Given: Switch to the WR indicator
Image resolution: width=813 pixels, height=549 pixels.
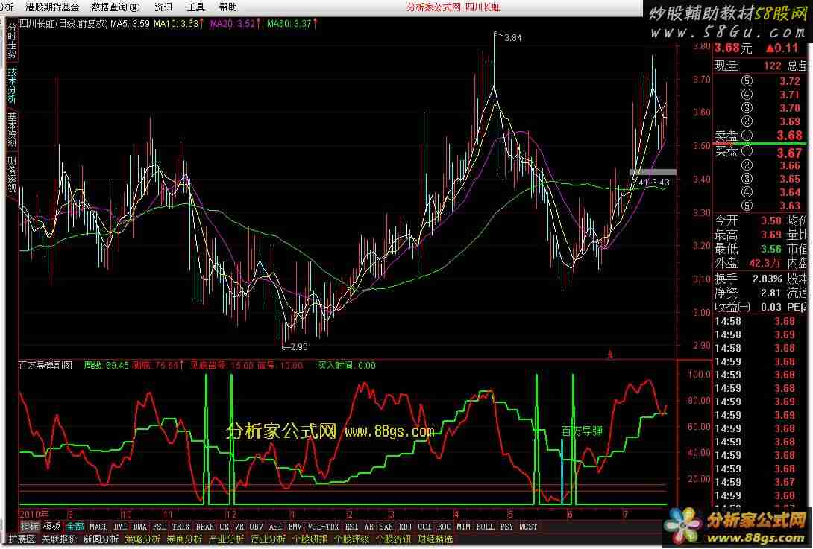Looking at the screenshot, I should pos(368,527).
